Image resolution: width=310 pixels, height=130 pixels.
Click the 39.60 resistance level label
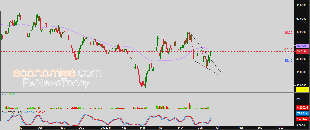[x=288, y=33]
